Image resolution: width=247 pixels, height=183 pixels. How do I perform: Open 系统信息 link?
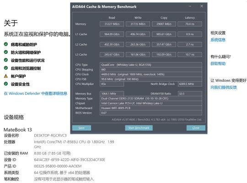point(218,40)
